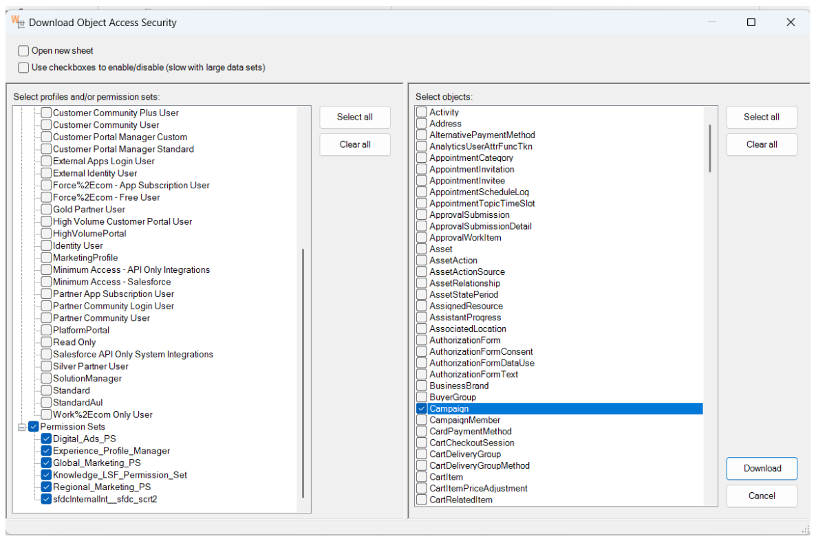
Task: Check the MarketingProfile checkbox
Action: (46, 258)
